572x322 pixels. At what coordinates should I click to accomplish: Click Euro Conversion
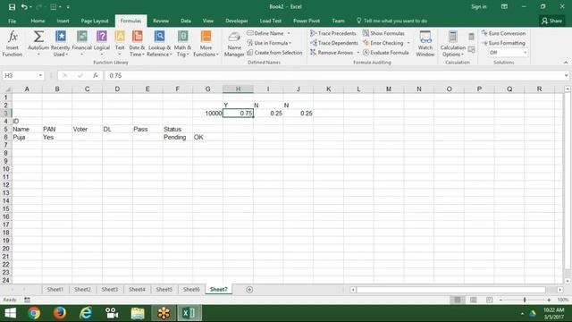503,33
